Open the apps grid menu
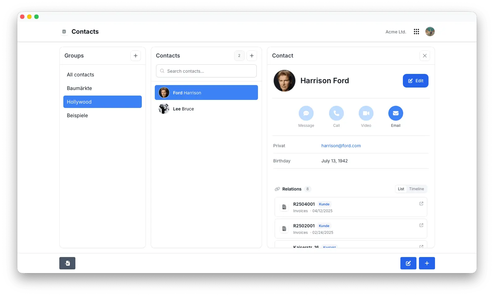This screenshot has height=296, width=494. (x=416, y=32)
